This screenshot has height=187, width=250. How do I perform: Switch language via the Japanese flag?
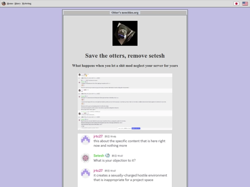coord(236,4)
